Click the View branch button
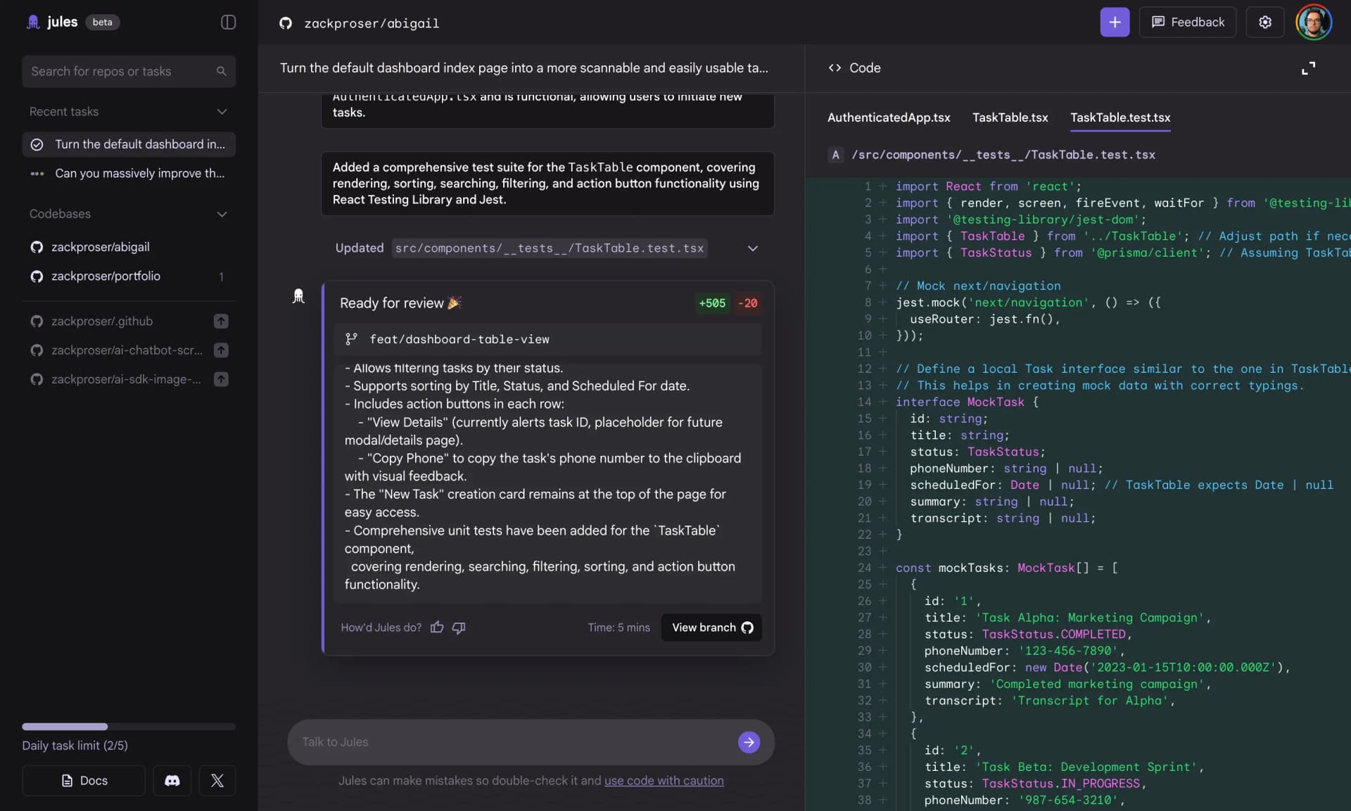 coord(711,627)
